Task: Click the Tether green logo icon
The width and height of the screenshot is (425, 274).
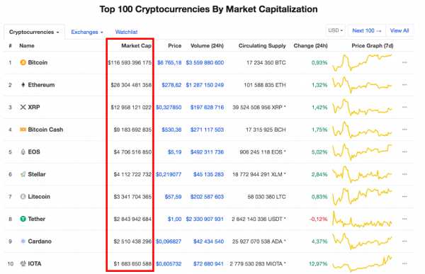Action: [x=23, y=219]
